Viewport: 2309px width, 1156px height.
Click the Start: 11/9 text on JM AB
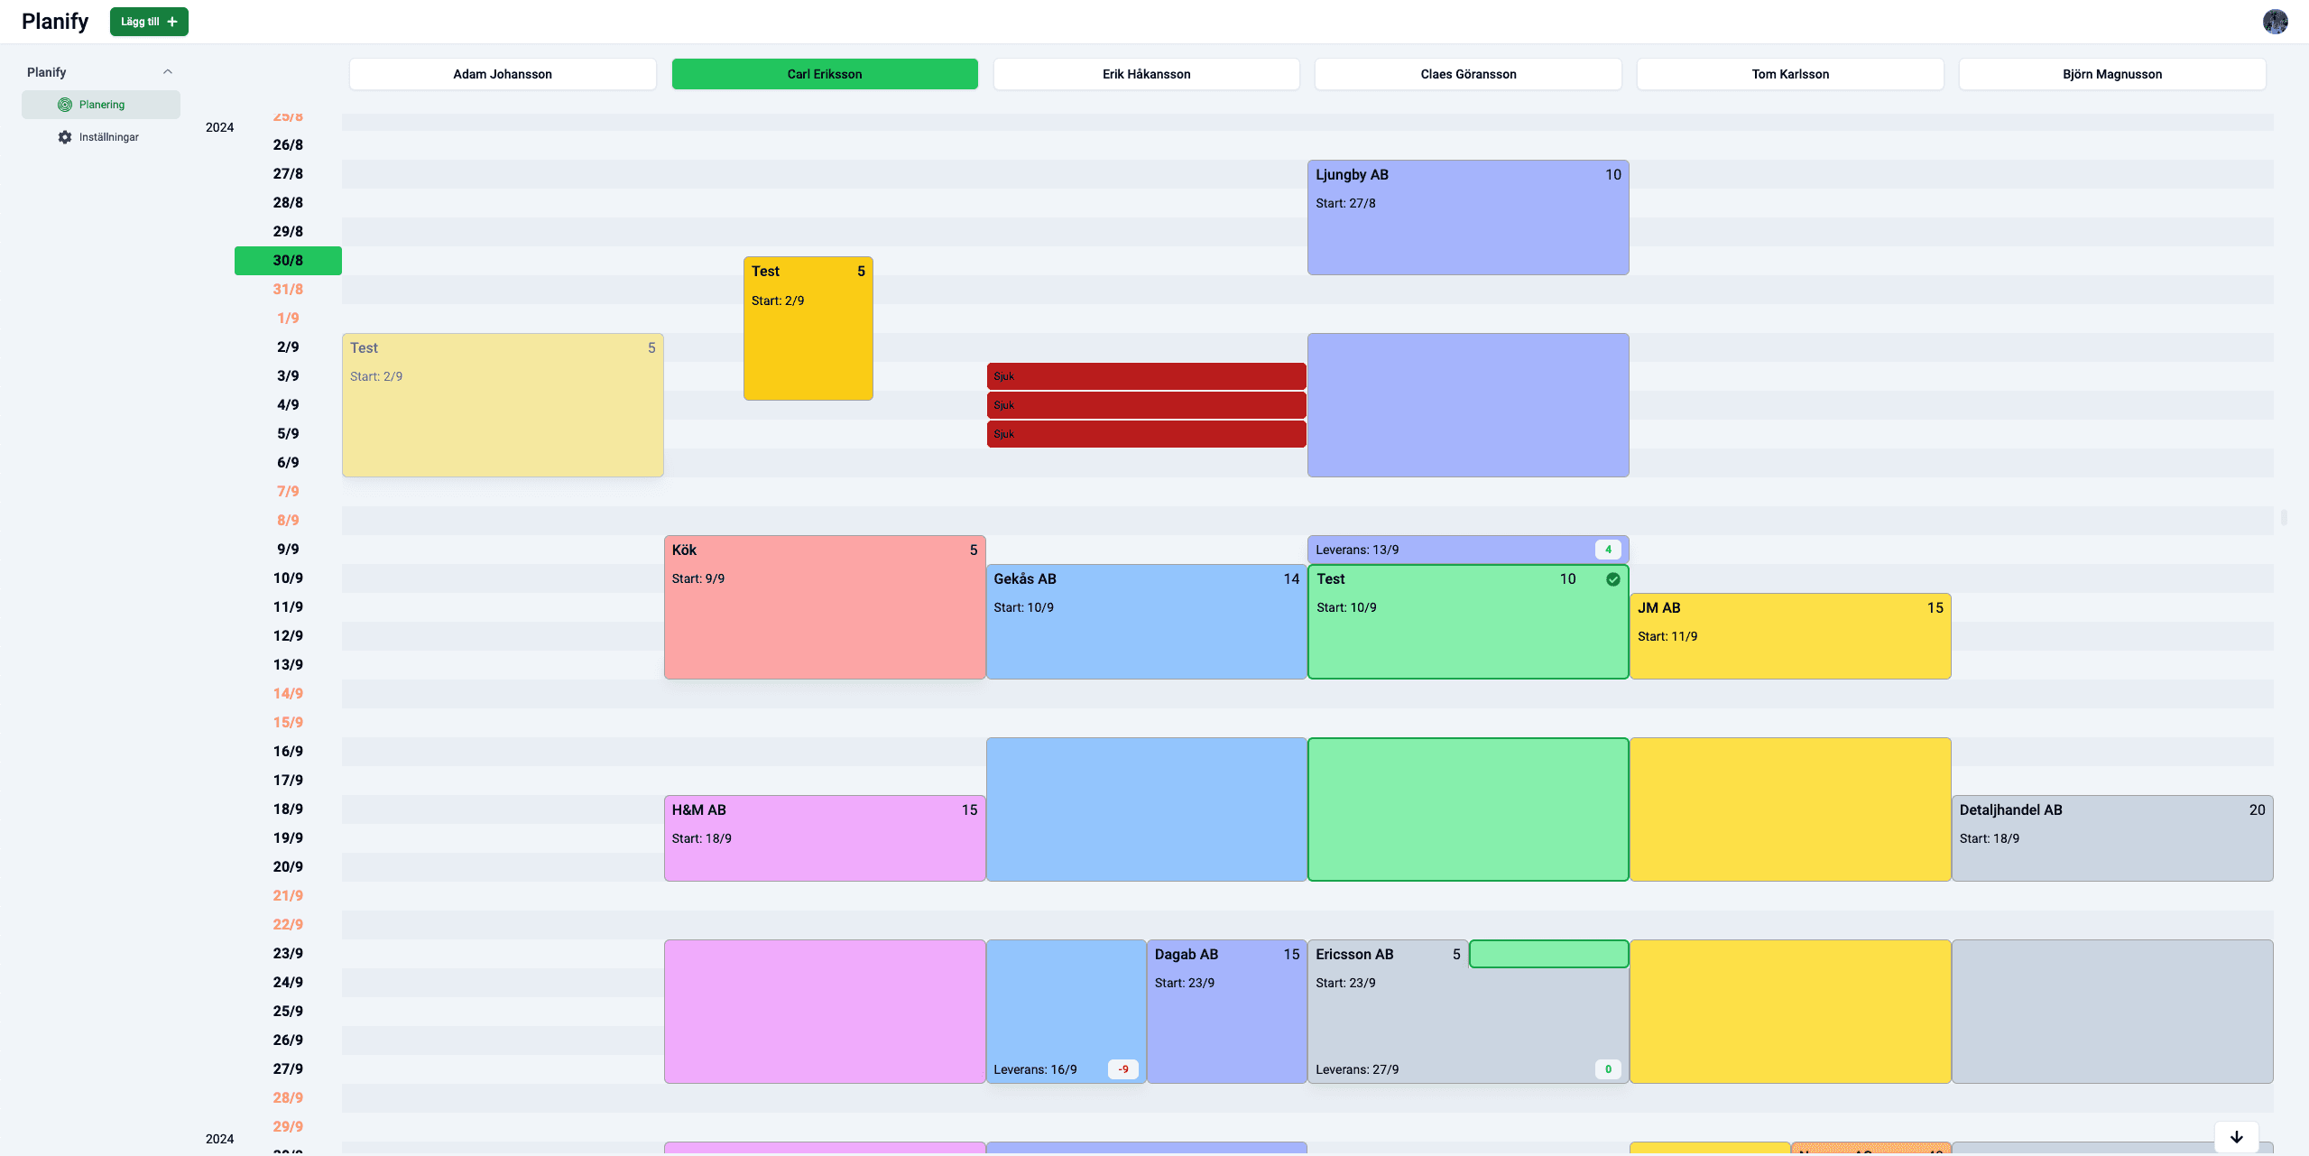[x=1667, y=636]
